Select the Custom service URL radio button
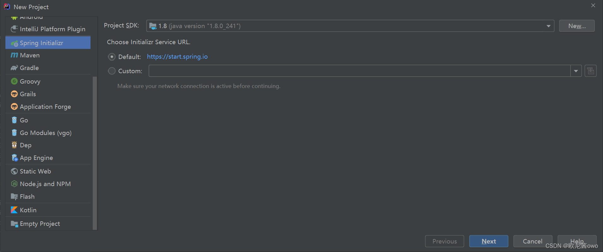603x252 pixels. coord(112,71)
